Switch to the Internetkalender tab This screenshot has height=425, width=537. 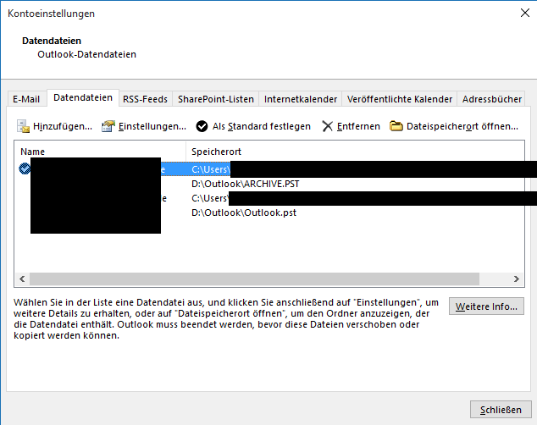[301, 99]
